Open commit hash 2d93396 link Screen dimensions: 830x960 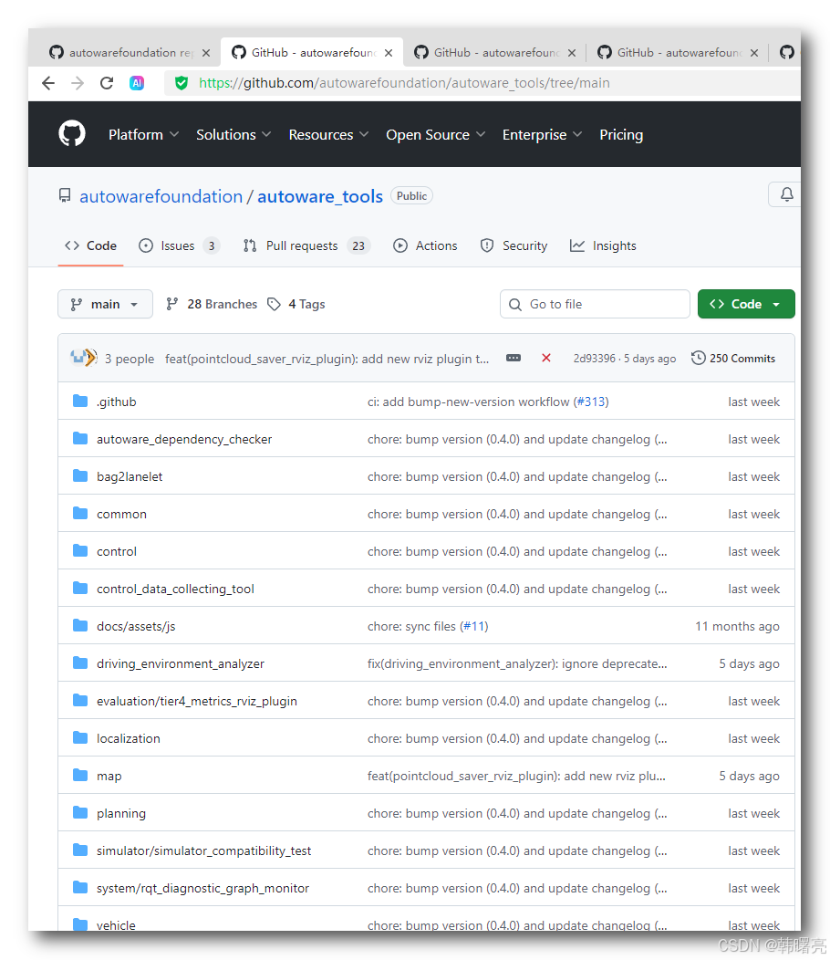click(595, 358)
